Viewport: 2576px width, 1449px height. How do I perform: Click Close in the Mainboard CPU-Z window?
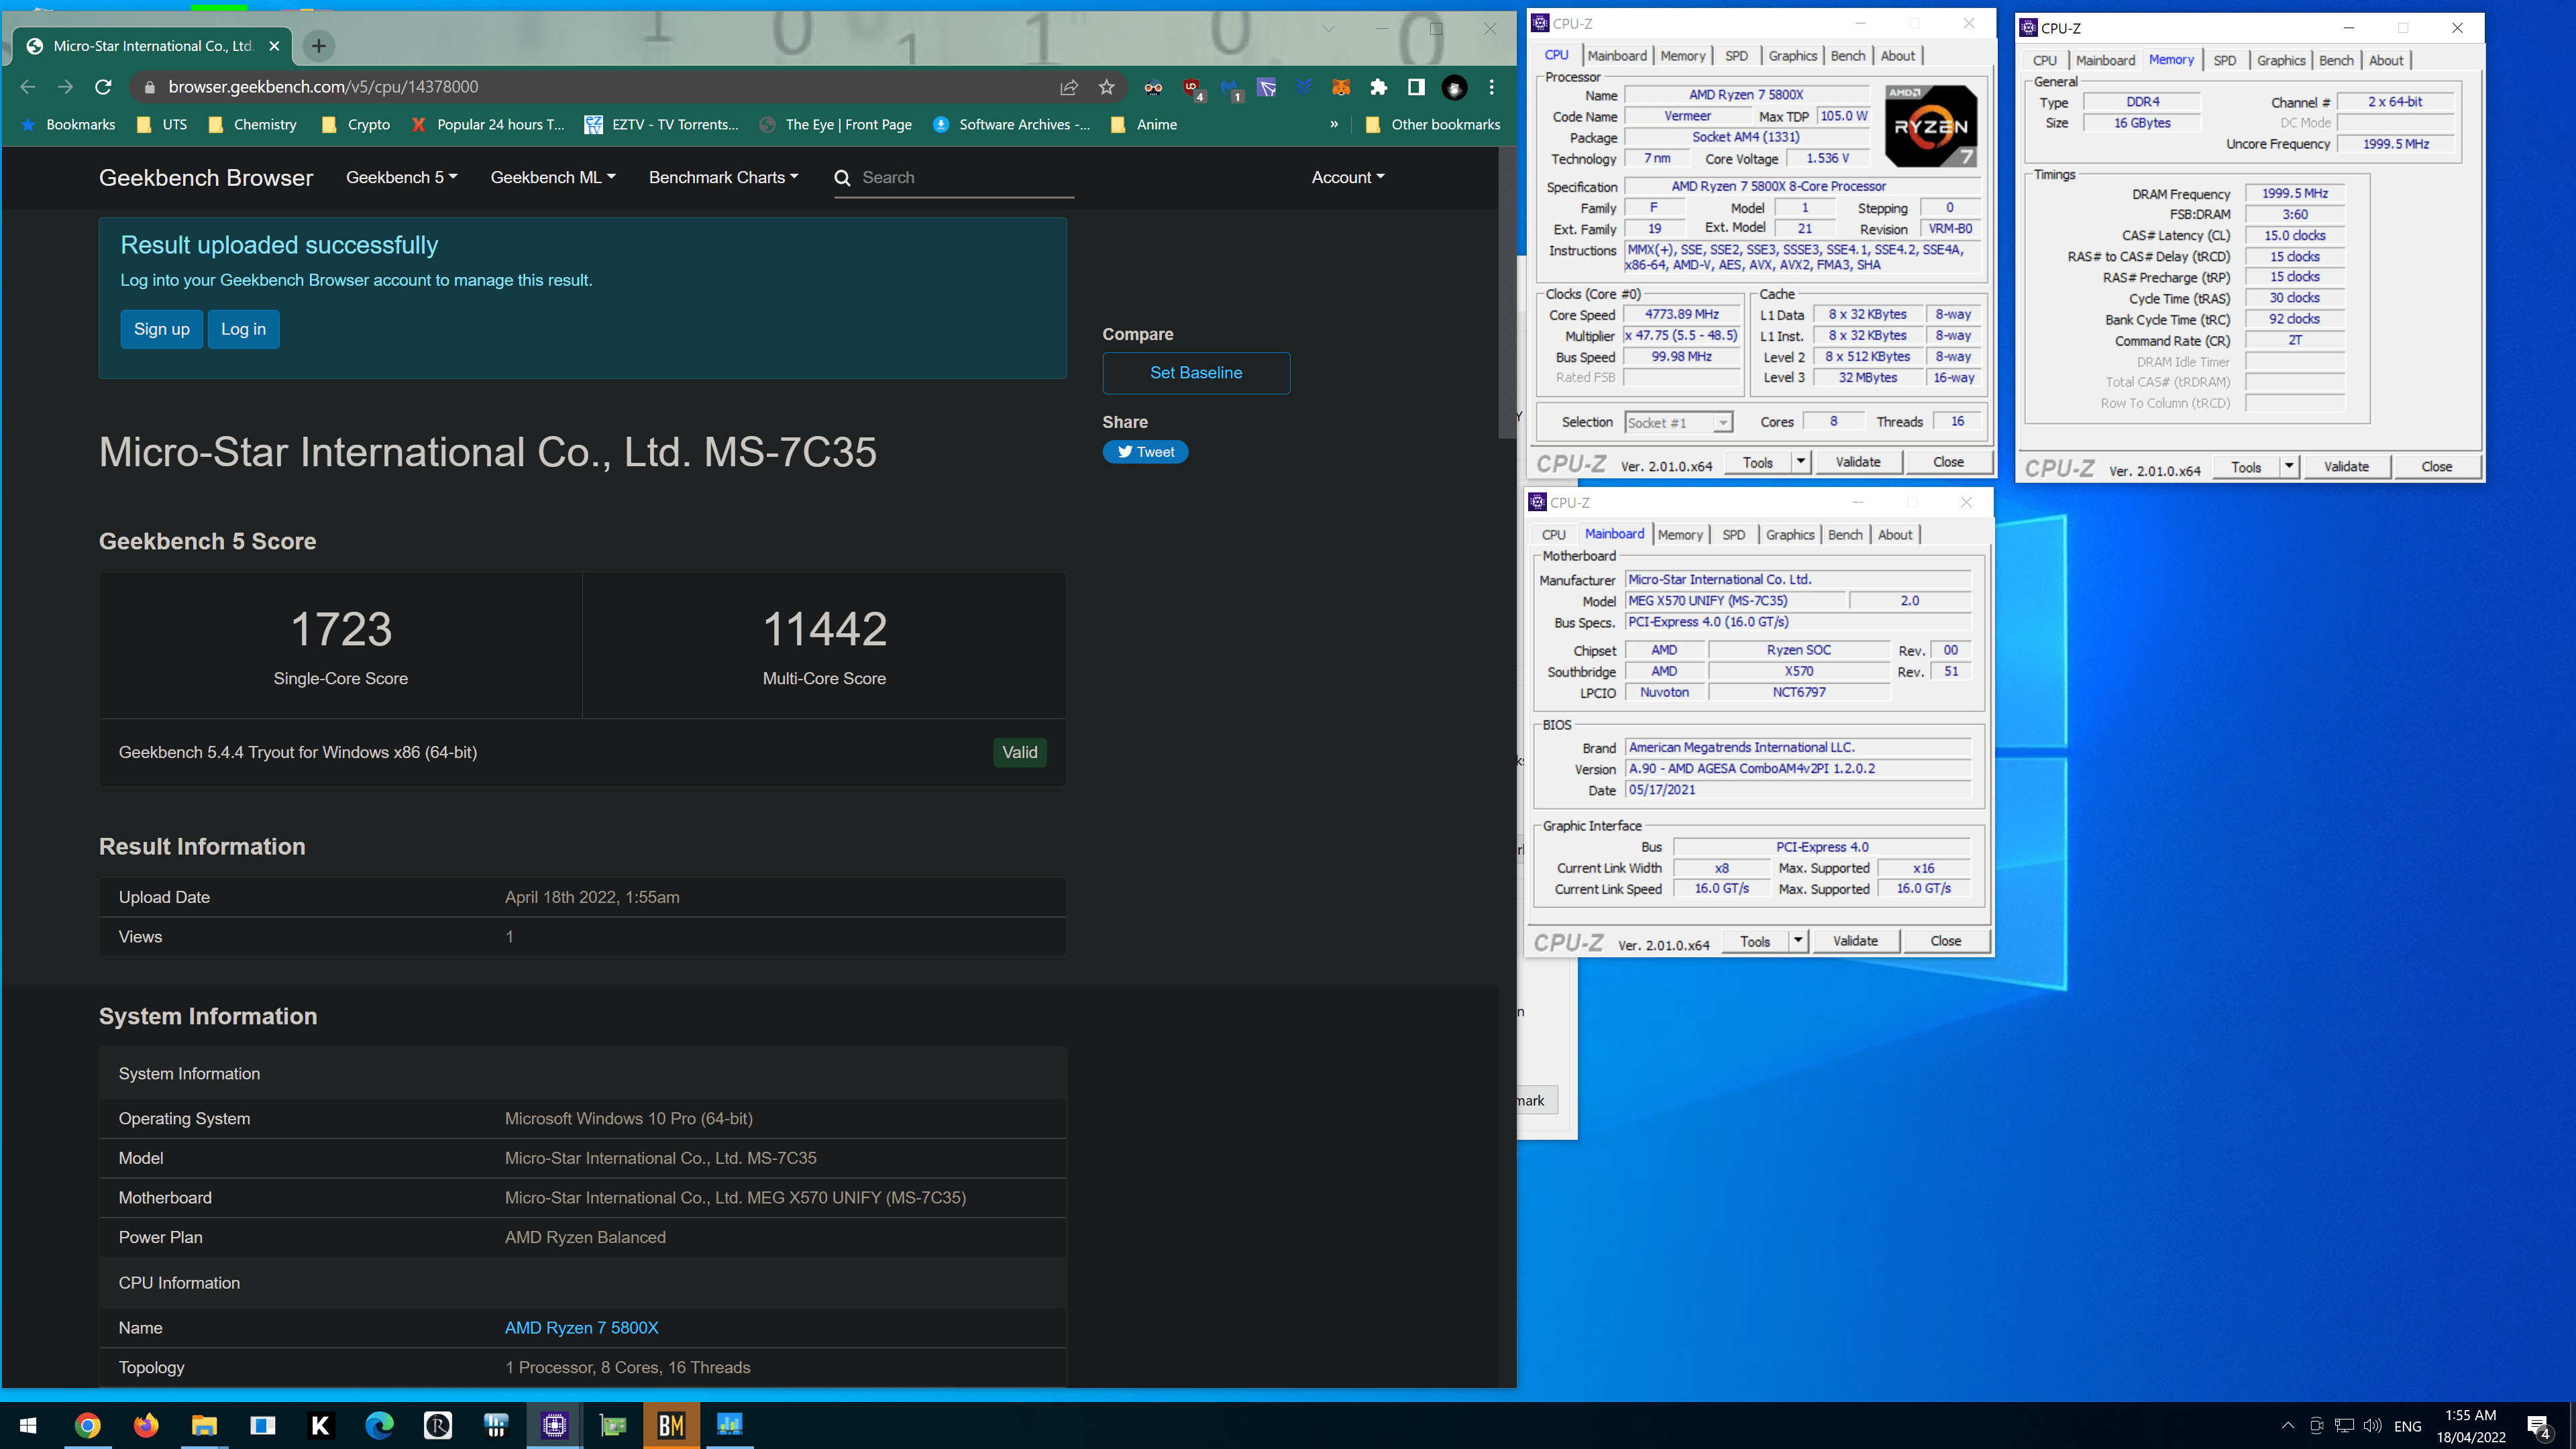pos(1945,940)
